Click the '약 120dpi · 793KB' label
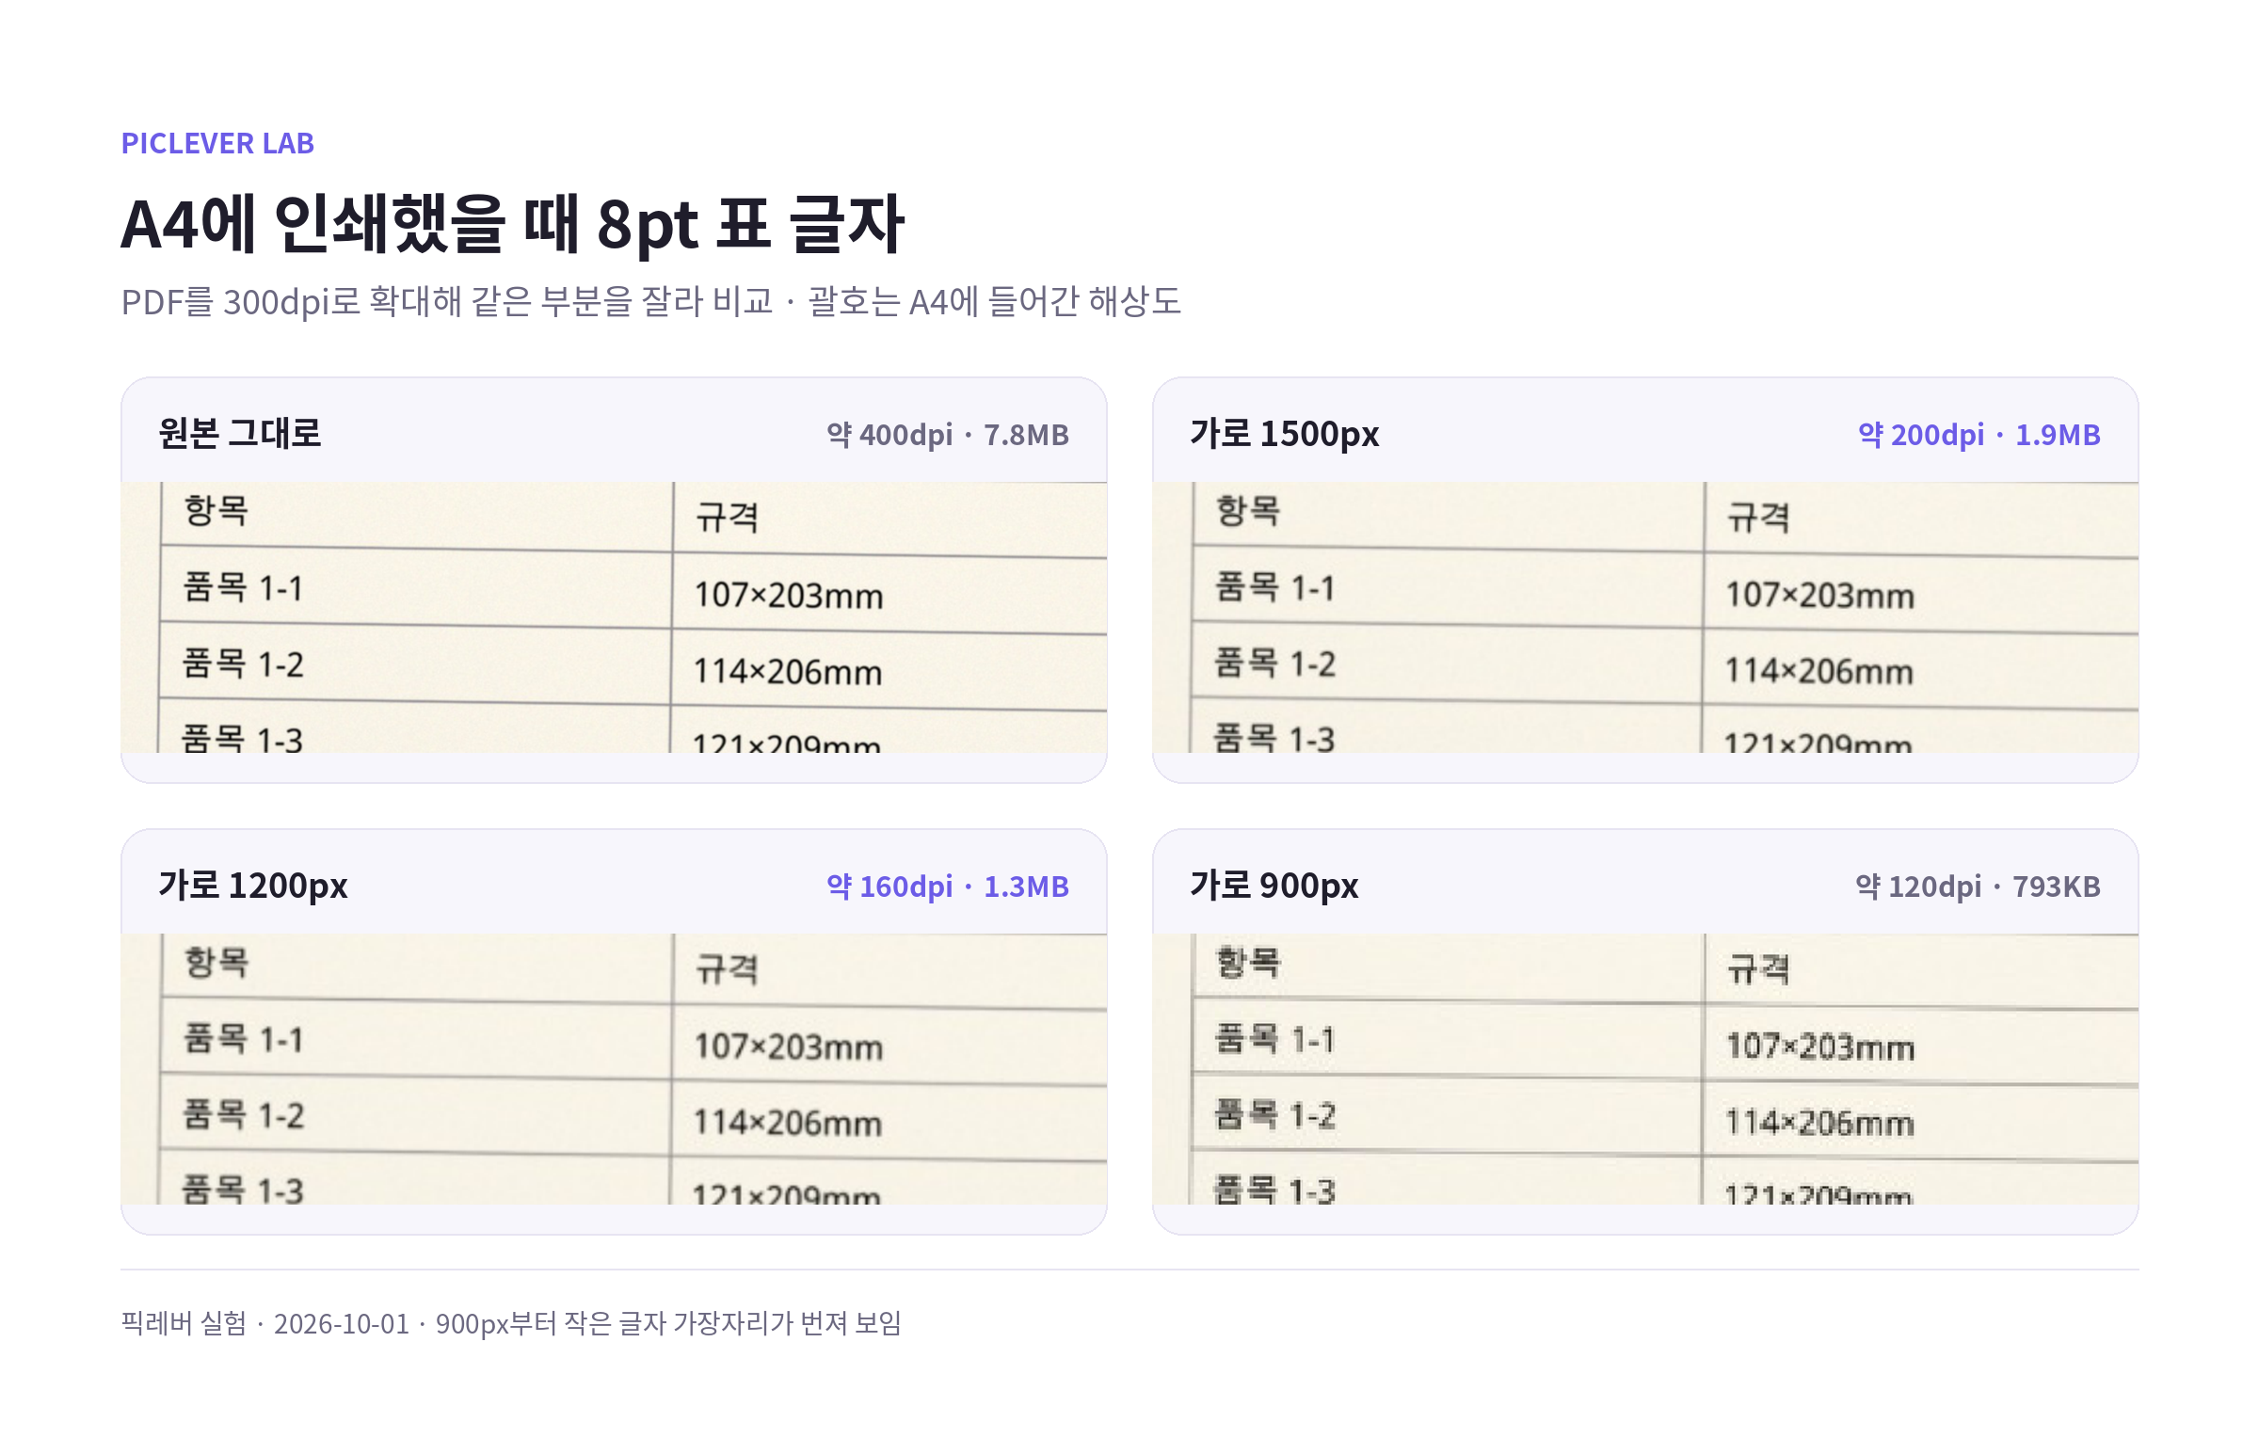The image size is (2259, 1438). (1979, 887)
